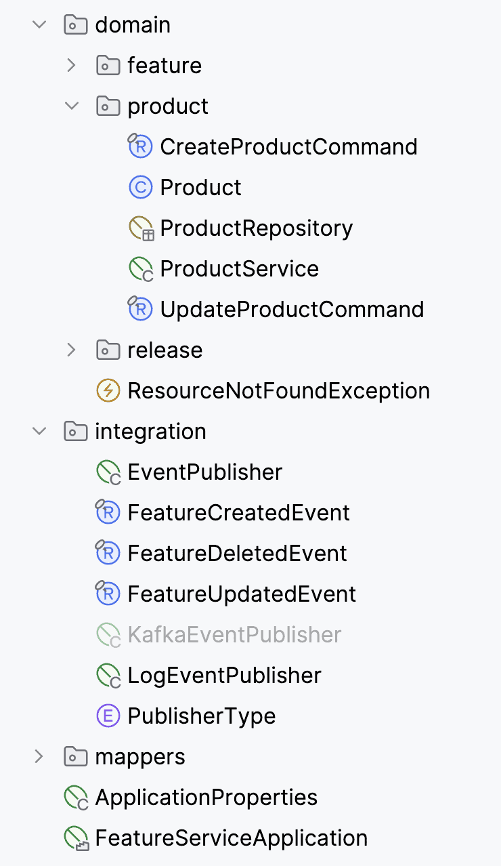The width and height of the screenshot is (501, 866).
Task: Select the FeatureCreatedEvent record
Action: coord(238,512)
